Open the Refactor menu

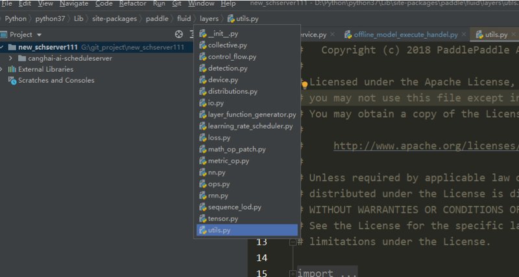pyautogui.click(x=132, y=4)
